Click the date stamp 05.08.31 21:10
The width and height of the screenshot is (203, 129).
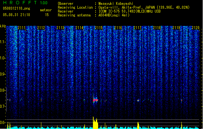tap(16, 15)
